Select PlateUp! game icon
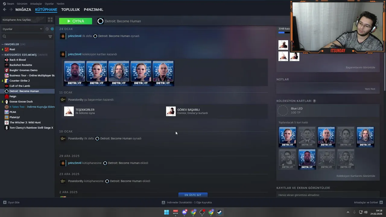This screenshot has width=386, height=217. pyautogui.click(x=7, y=117)
